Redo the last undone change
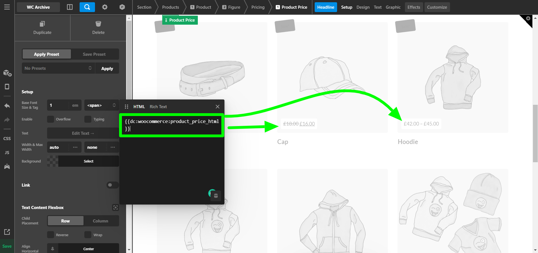This screenshot has width=538, height=253. pyautogui.click(x=7, y=120)
